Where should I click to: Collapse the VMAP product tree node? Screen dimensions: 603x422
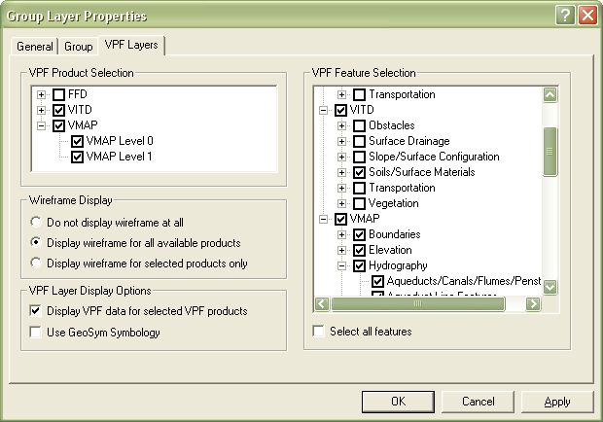tap(41, 125)
